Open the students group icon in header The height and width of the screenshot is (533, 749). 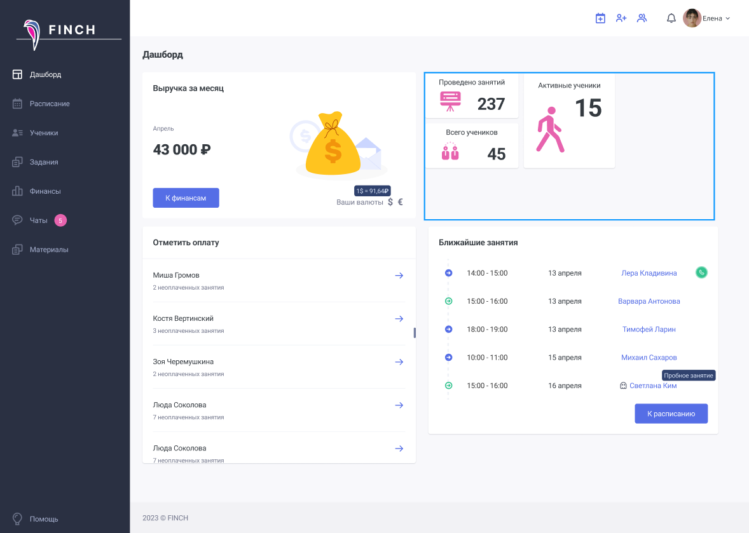(642, 18)
